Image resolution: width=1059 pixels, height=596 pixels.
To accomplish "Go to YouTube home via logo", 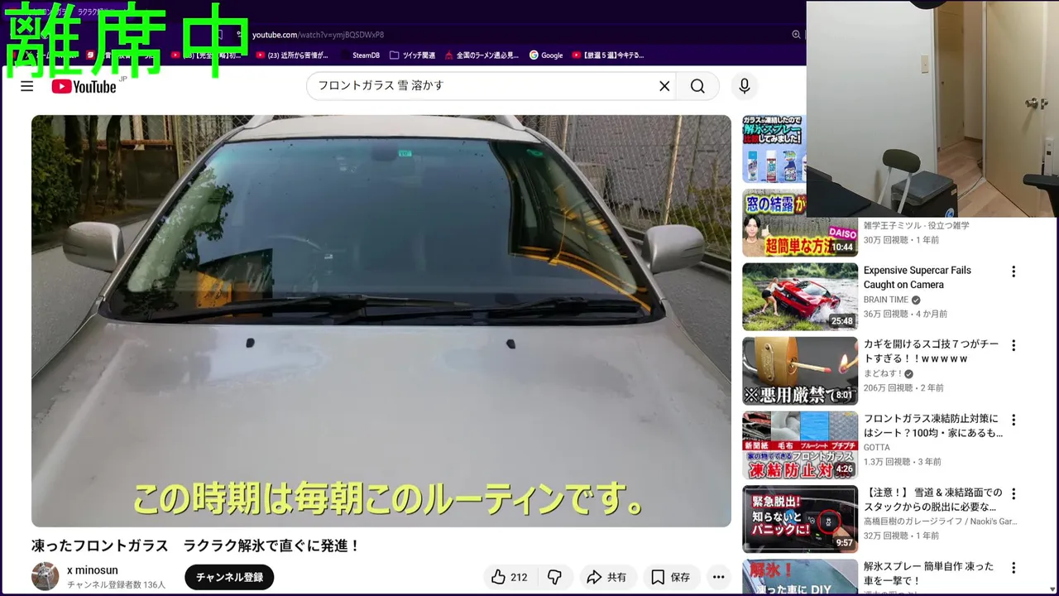I will click(x=84, y=86).
